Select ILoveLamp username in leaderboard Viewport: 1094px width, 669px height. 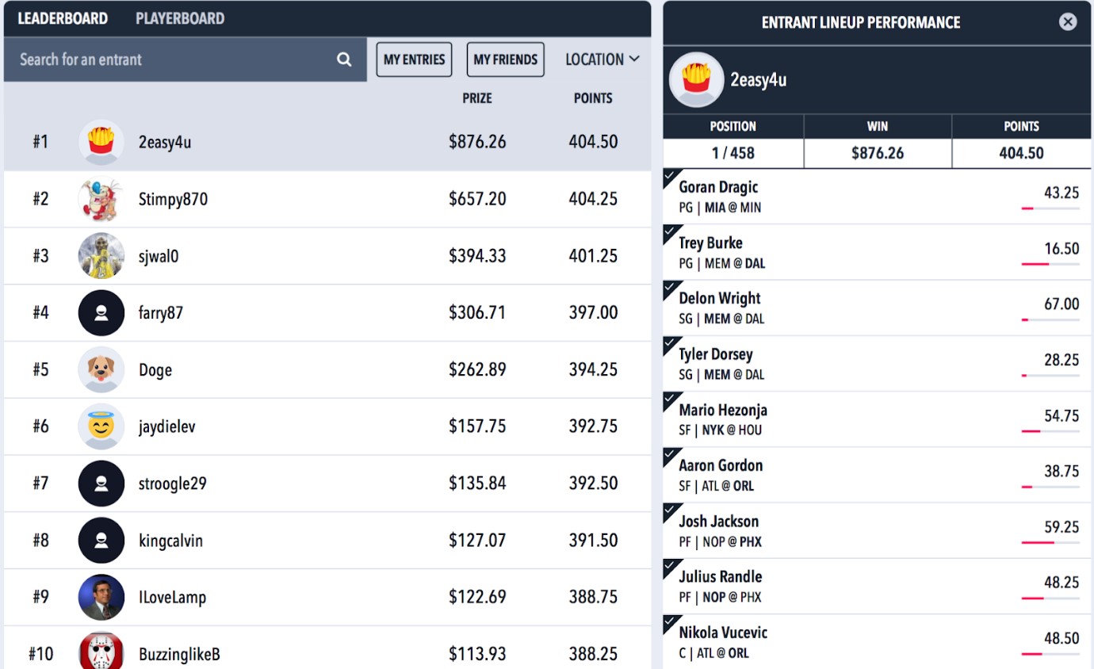pyautogui.click(x=172, y=598)
